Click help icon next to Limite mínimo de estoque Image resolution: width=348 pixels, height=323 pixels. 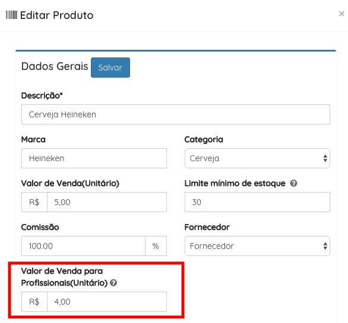point(293,184)
